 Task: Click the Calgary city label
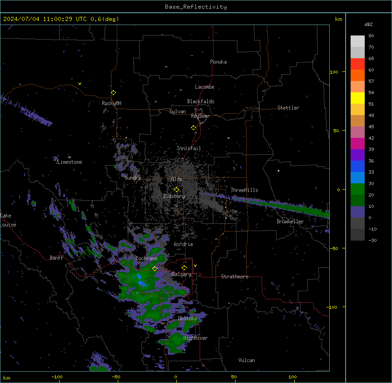coord(182,274)
